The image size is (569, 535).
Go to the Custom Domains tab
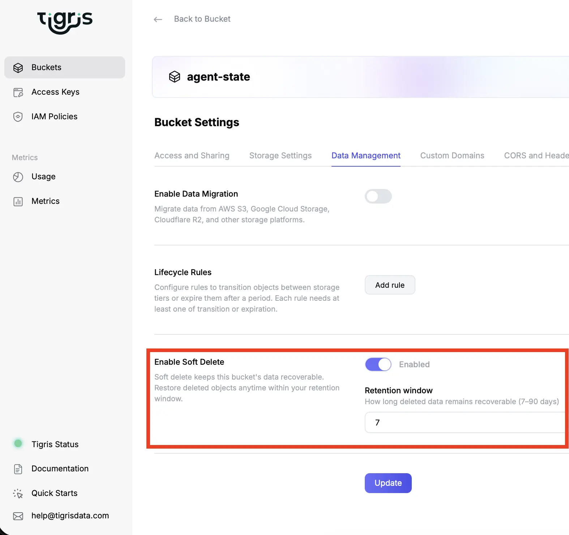point(452,155)
